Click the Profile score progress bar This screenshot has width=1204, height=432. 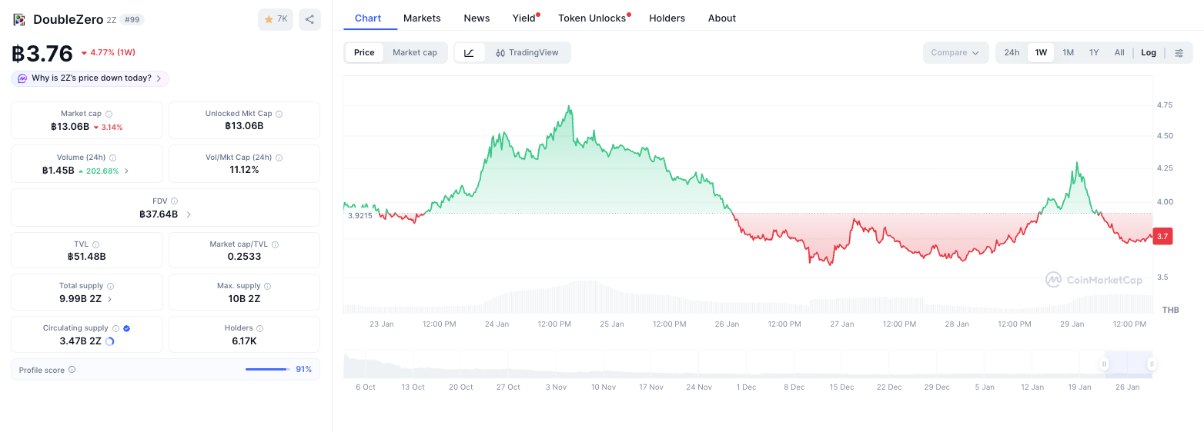[267, 370]
